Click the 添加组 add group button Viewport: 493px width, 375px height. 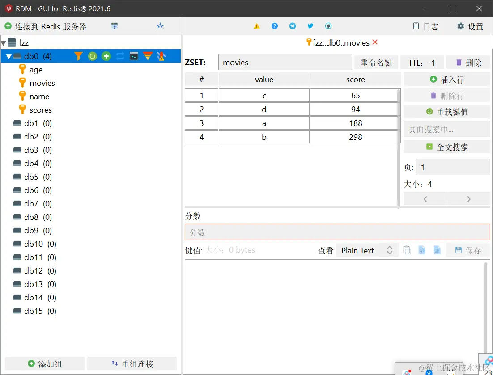(45, 364)
